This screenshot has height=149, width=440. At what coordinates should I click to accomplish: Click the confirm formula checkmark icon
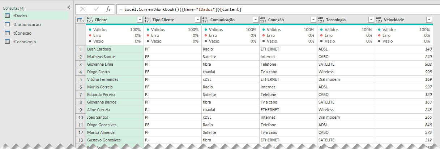(96, 9)
